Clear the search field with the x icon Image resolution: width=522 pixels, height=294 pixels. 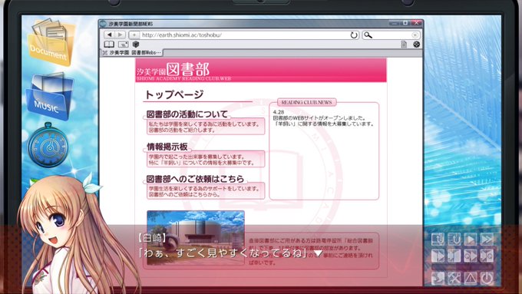click(x=415, y=35)
